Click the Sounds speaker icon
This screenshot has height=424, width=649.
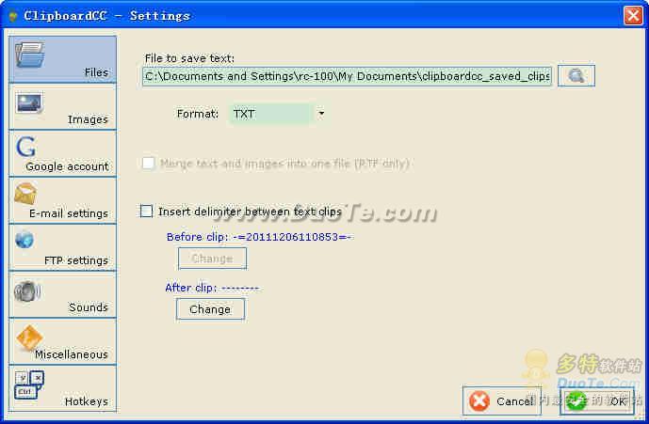coord(27,291)
